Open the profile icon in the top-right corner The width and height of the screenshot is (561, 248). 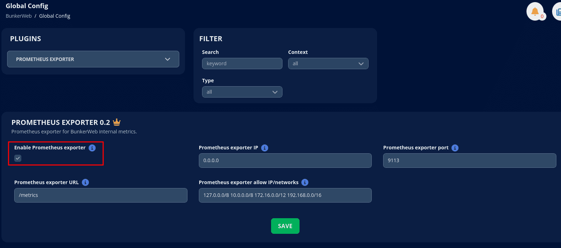[557, 11]
